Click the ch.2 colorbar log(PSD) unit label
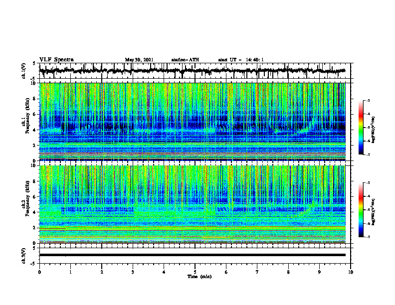This screenshot has height=305, width=395. [374, 211]
